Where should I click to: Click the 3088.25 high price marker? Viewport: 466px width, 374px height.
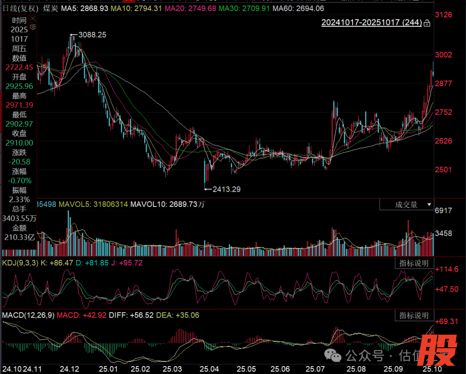92,35
